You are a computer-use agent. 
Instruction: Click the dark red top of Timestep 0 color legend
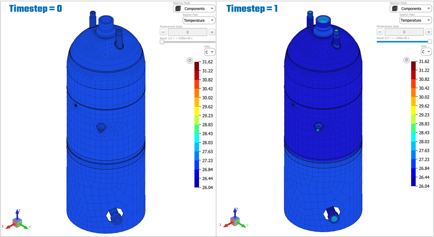click(x=197, y=66)
